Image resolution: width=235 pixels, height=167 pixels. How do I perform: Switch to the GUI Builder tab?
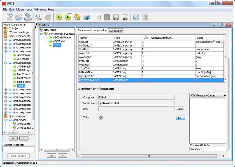pyautogui.click(x=115, y=31)
